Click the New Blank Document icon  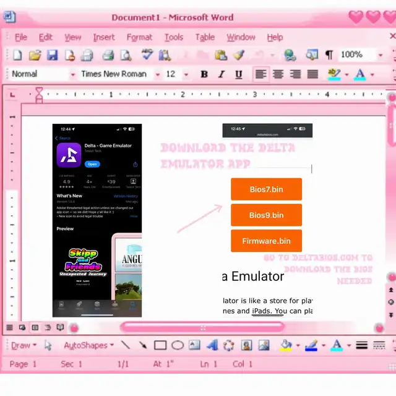coord(17,55)
